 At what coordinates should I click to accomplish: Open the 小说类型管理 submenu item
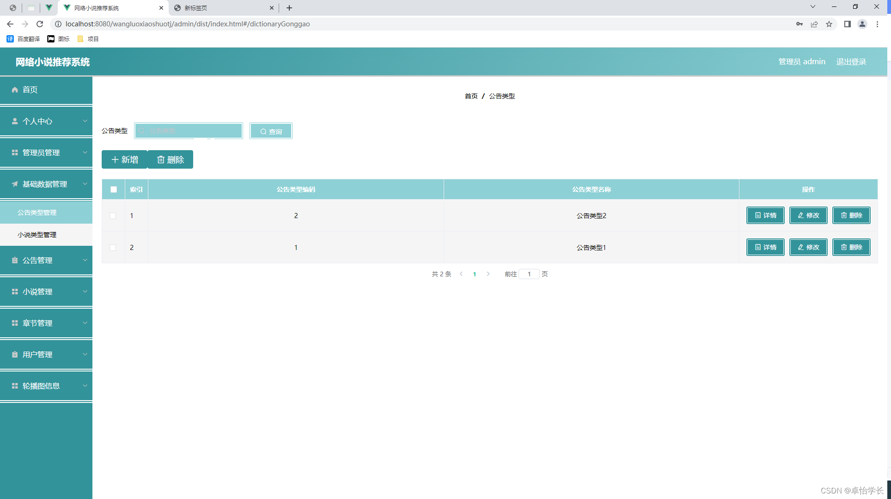37,235
